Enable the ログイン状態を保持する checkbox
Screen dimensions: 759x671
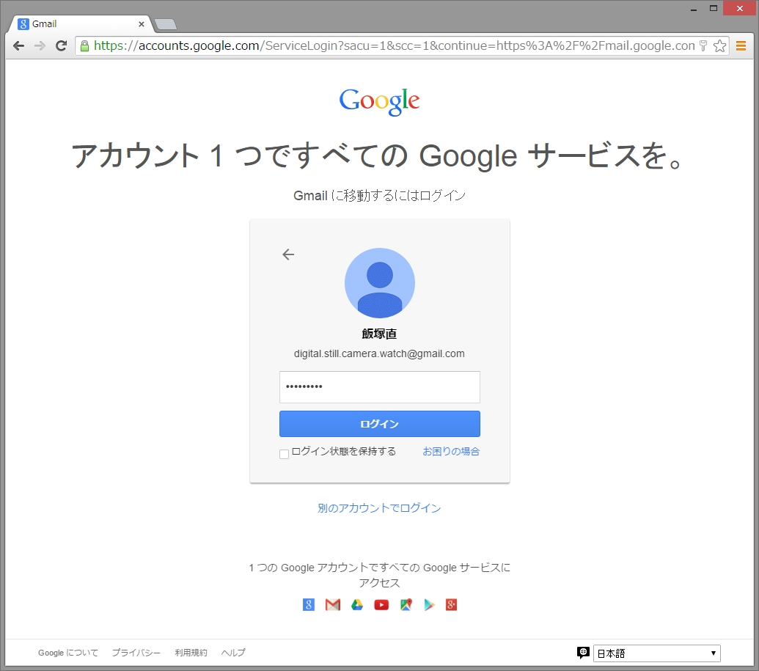[284, 454]
